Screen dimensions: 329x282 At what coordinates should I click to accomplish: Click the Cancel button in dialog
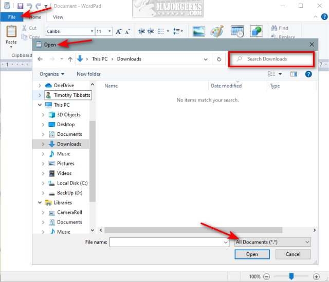[x=293, y=254]
